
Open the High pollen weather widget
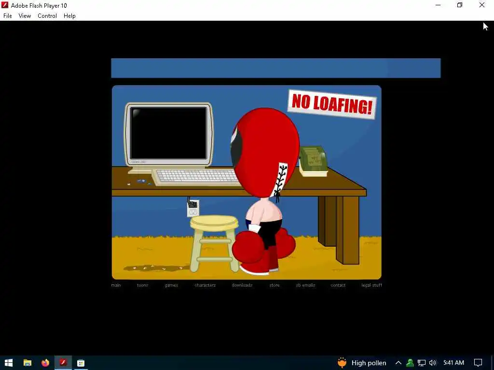tap(362, 363)
